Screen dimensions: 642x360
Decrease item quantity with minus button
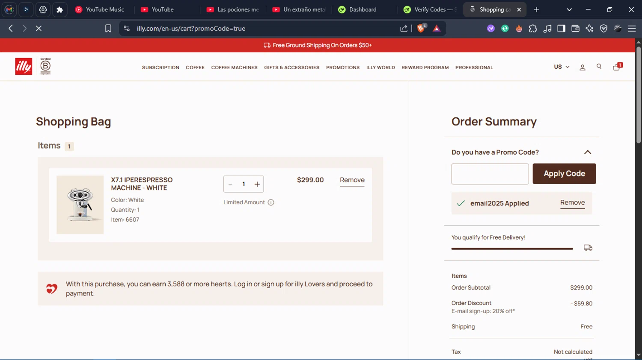tap(230, 184)
